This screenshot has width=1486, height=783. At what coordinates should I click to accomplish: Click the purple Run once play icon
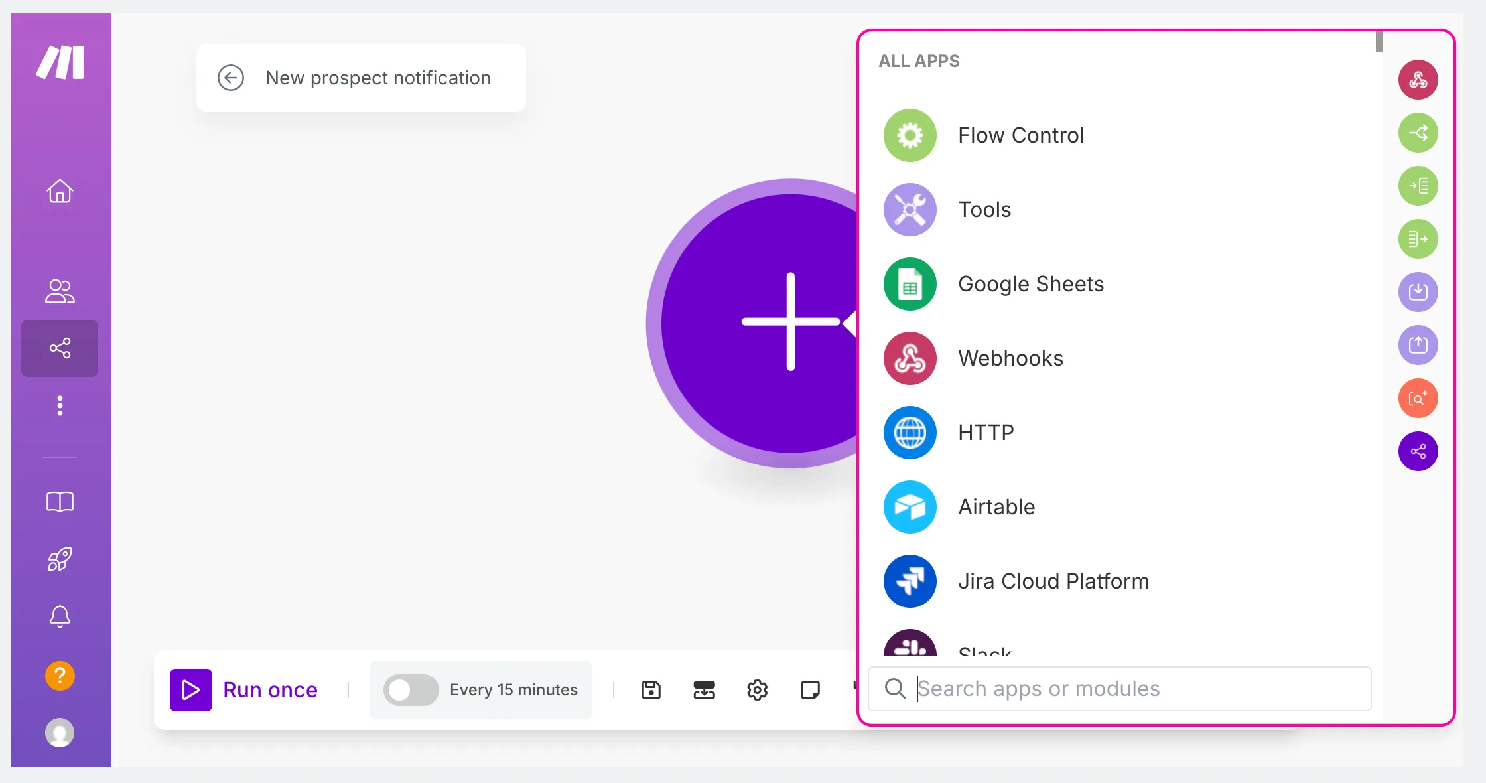point(191,690)
